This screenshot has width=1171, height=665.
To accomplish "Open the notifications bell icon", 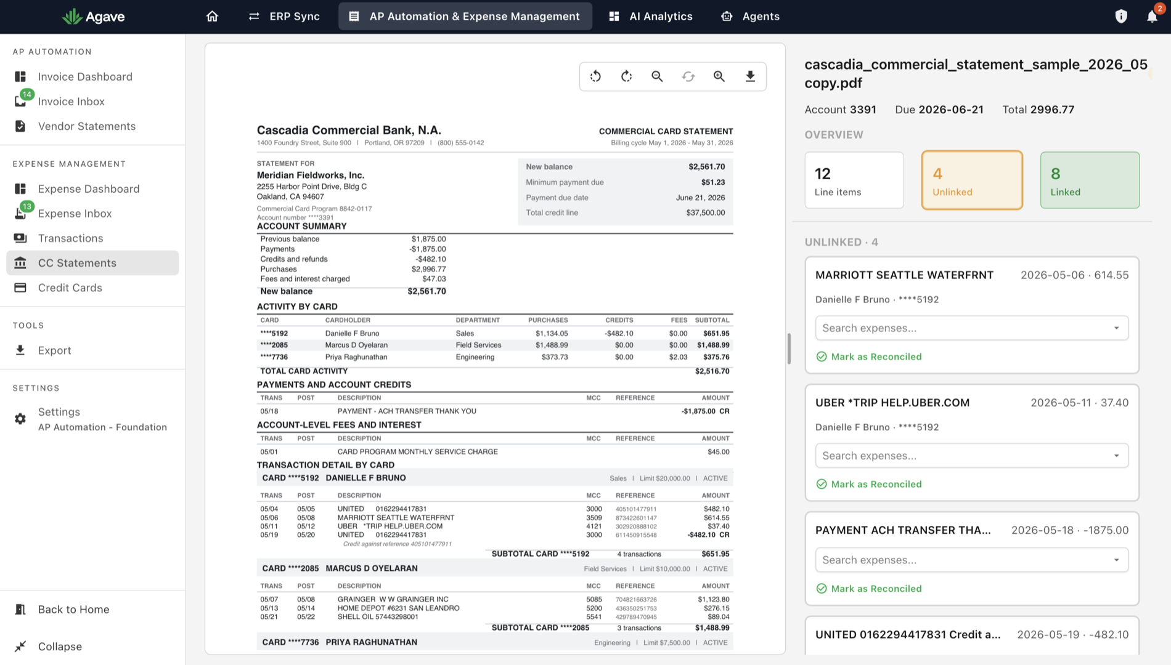I will [1152, 17].
